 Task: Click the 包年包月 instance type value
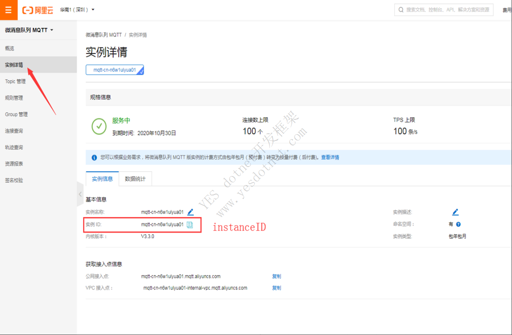click(x=457, y=236)
